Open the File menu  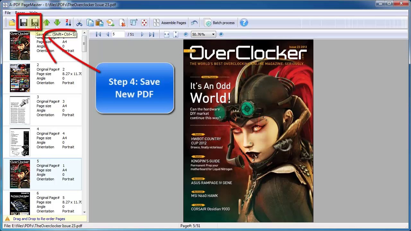(8, 13)
